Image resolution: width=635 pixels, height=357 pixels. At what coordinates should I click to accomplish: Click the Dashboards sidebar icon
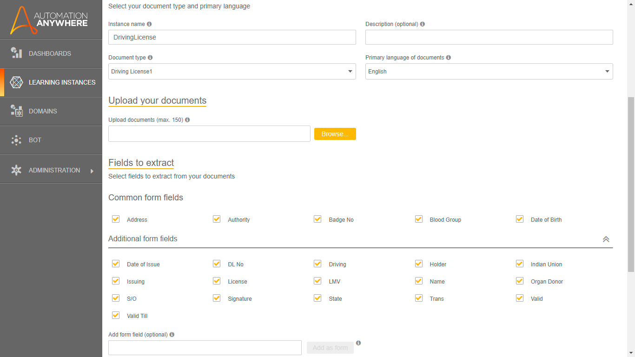click(x=17, y=53)
